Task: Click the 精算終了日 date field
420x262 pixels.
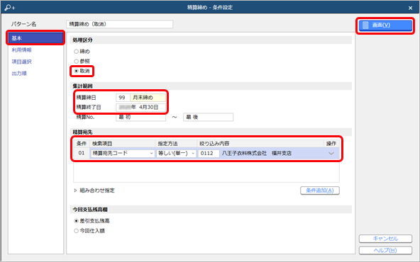Action: [x=141, y=107]
